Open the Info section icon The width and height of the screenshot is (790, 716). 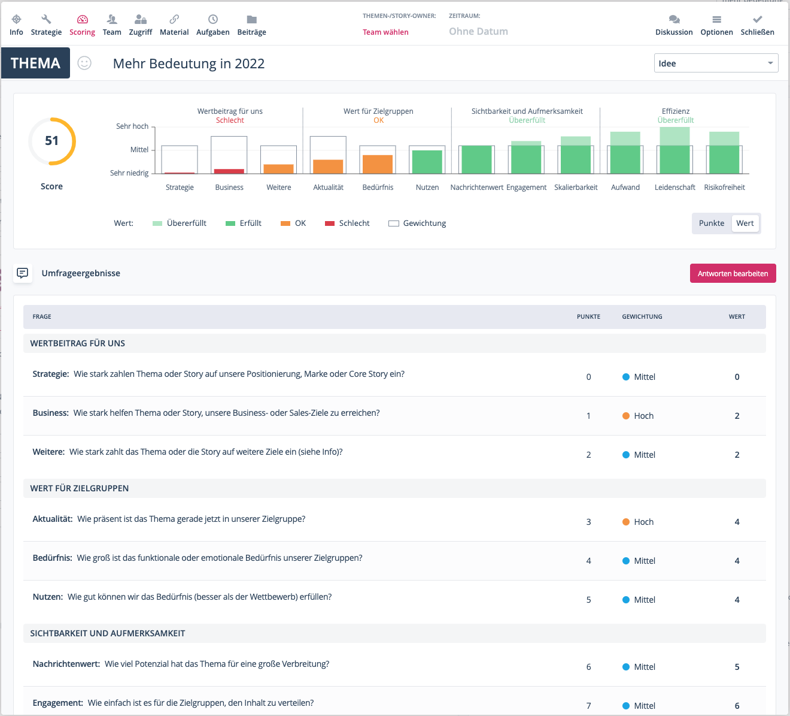[16, 20]
